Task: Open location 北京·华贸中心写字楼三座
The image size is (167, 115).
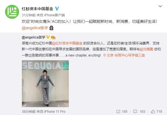Action: 126,55
